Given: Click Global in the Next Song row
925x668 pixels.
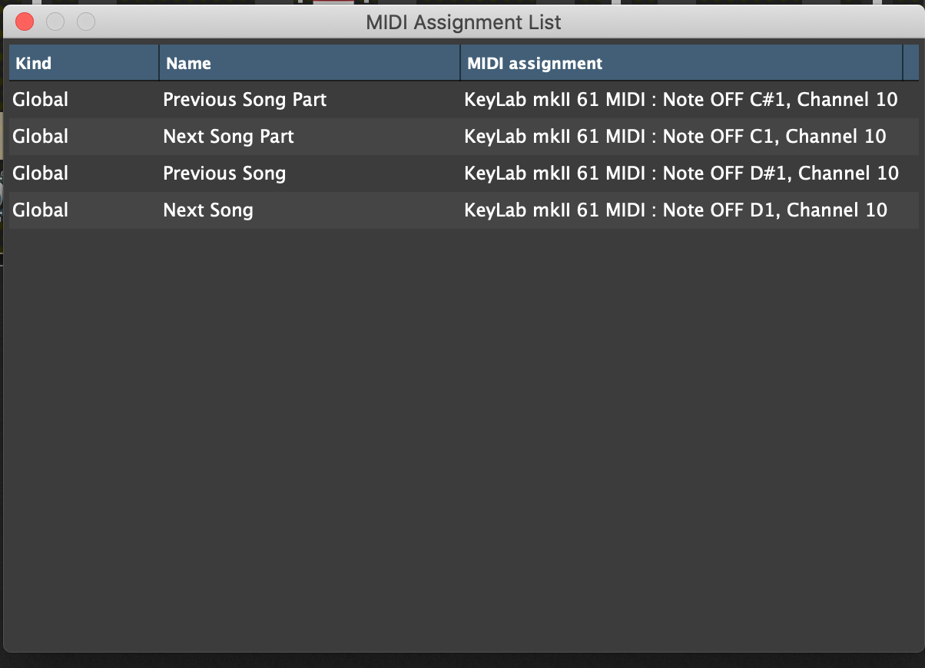Looking at the screenshot, I should pyautogui.click(x=41, y=210).
